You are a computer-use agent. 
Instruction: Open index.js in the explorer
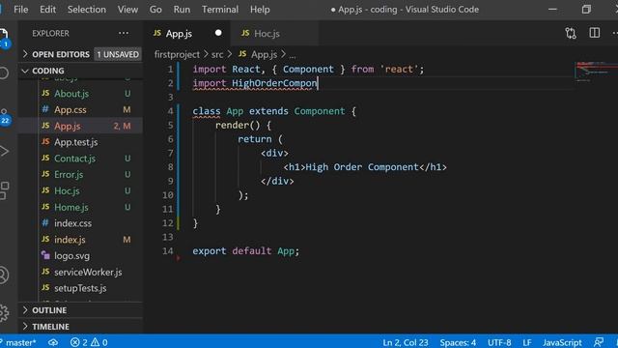click(80, 240)
